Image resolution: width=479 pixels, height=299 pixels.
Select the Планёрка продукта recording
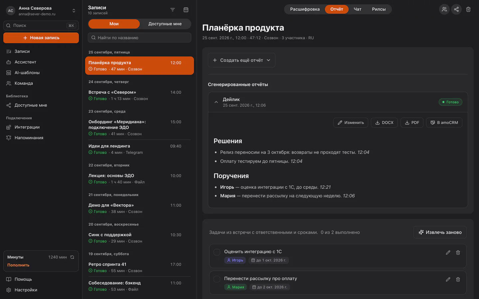[x=139, y=65]
